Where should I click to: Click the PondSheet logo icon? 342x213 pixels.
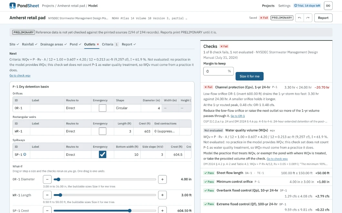13,6
